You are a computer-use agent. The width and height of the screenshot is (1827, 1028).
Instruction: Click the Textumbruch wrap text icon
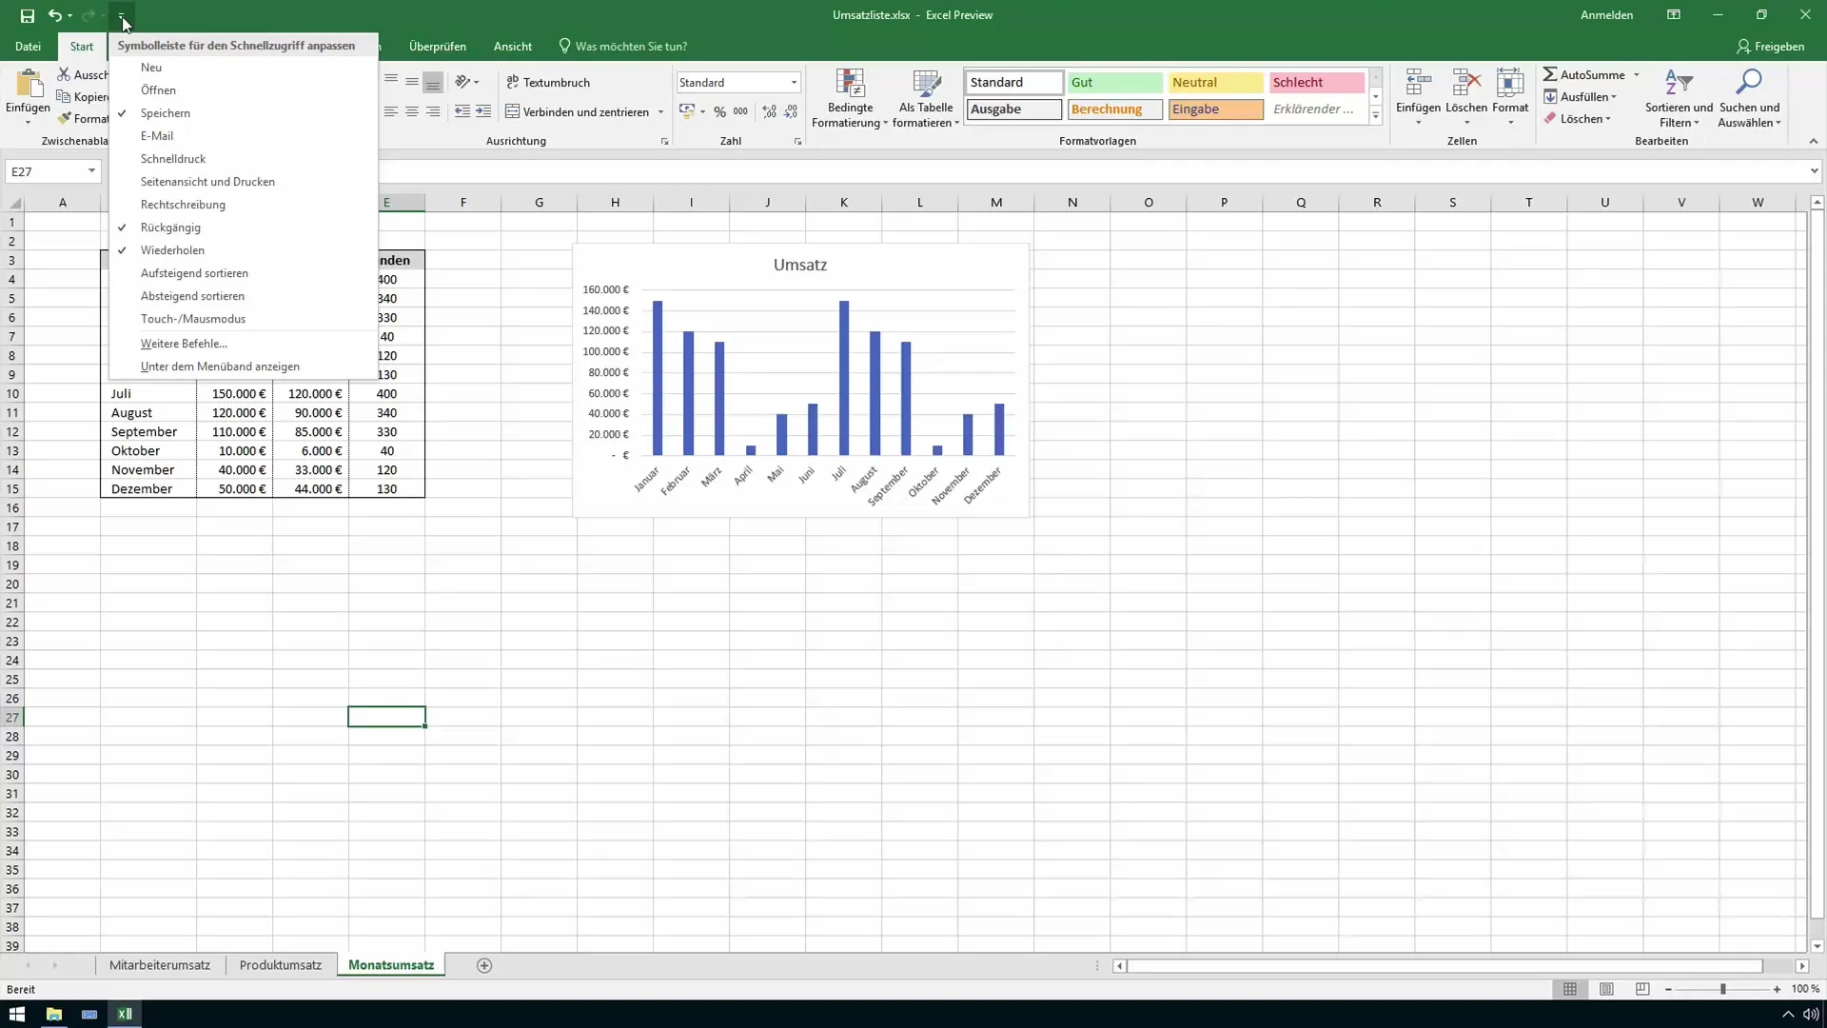coord(513,82)
